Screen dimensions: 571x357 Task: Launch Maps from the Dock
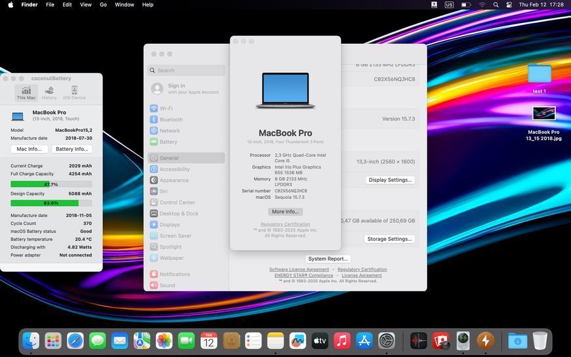click(142, 341)
